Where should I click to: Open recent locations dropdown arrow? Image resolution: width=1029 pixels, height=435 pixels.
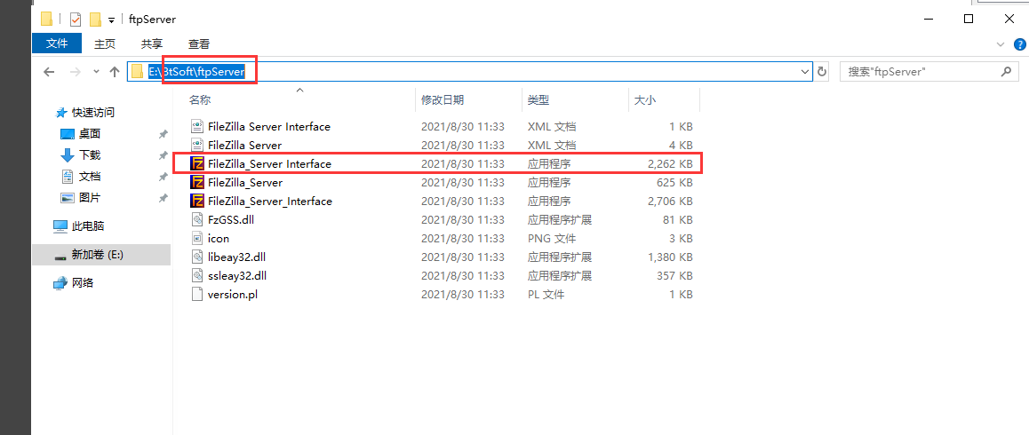(97, 72)
